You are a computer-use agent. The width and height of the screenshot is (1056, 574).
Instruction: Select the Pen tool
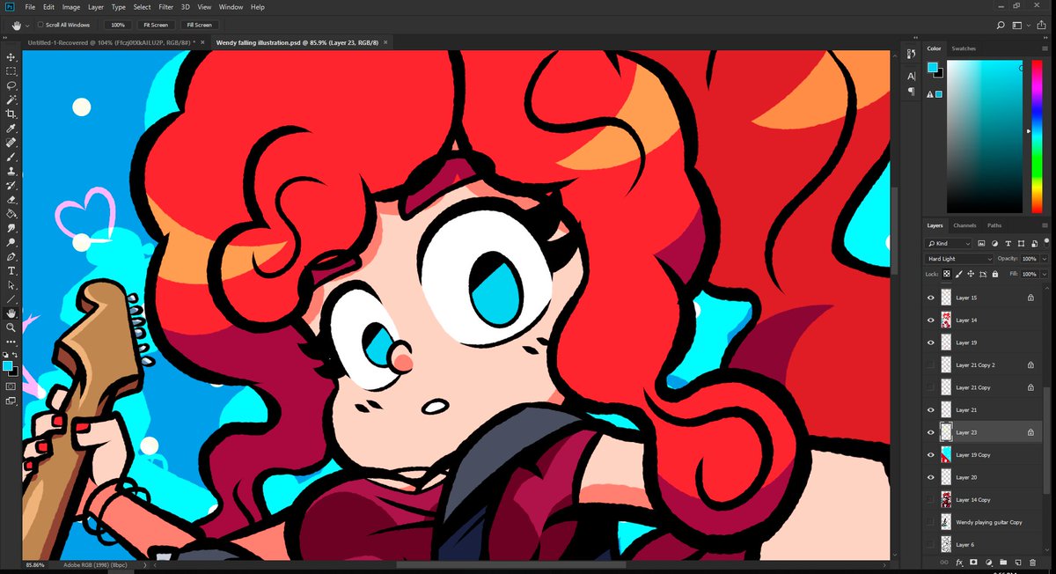click(11, 256)
